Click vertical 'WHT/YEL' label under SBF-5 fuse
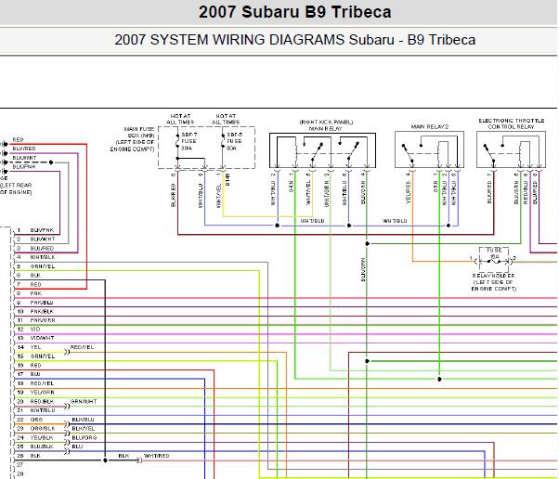The image size is (559, 479). point(218,195)
